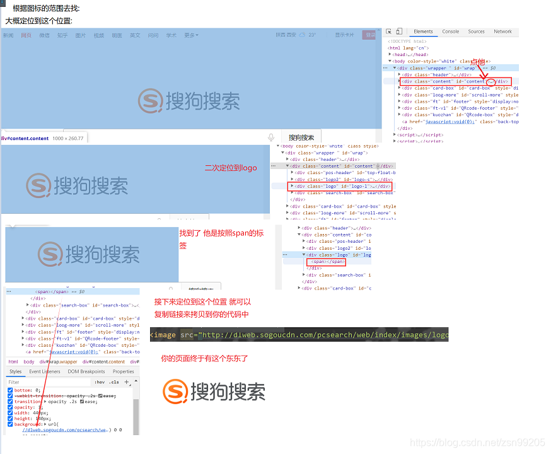Click the :hov element state toggle
551x454 pixels.
tap(100, 382)
